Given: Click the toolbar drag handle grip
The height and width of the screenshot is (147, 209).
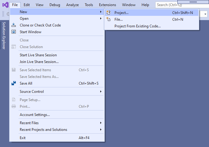Looking at the screenshot, I should pos(3,14).
